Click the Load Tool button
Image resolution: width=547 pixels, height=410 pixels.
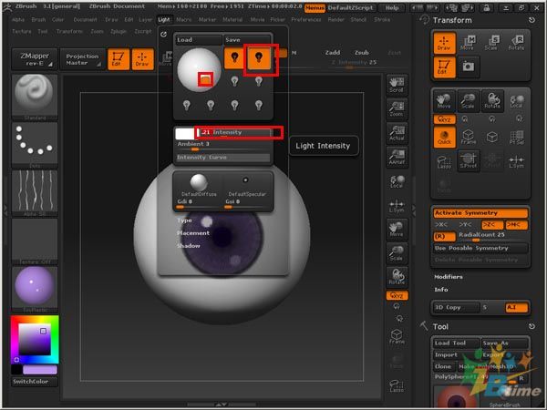[x=455, y=343]
